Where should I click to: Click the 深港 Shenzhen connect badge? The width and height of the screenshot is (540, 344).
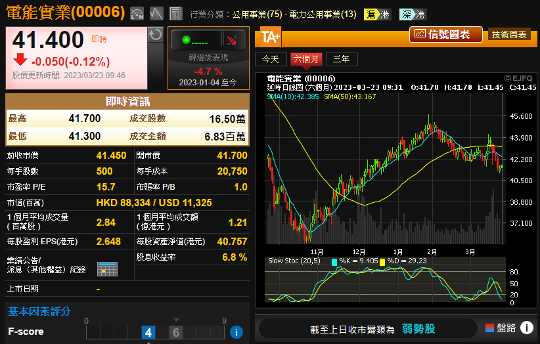[x=413, y=14]
